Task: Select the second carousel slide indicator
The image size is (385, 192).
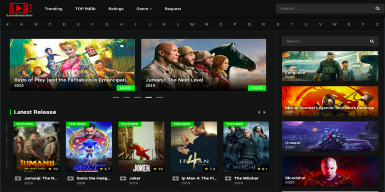Action: click(x=127, y=97)
